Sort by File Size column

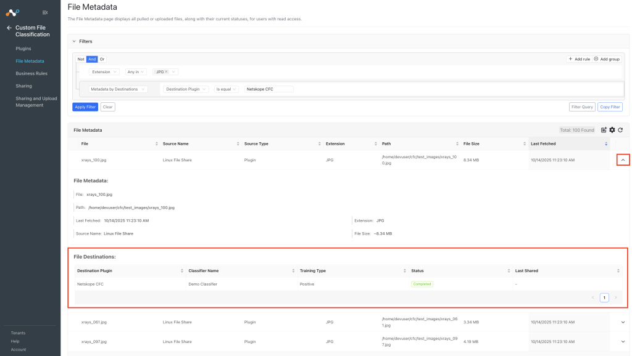click(525, 144)
